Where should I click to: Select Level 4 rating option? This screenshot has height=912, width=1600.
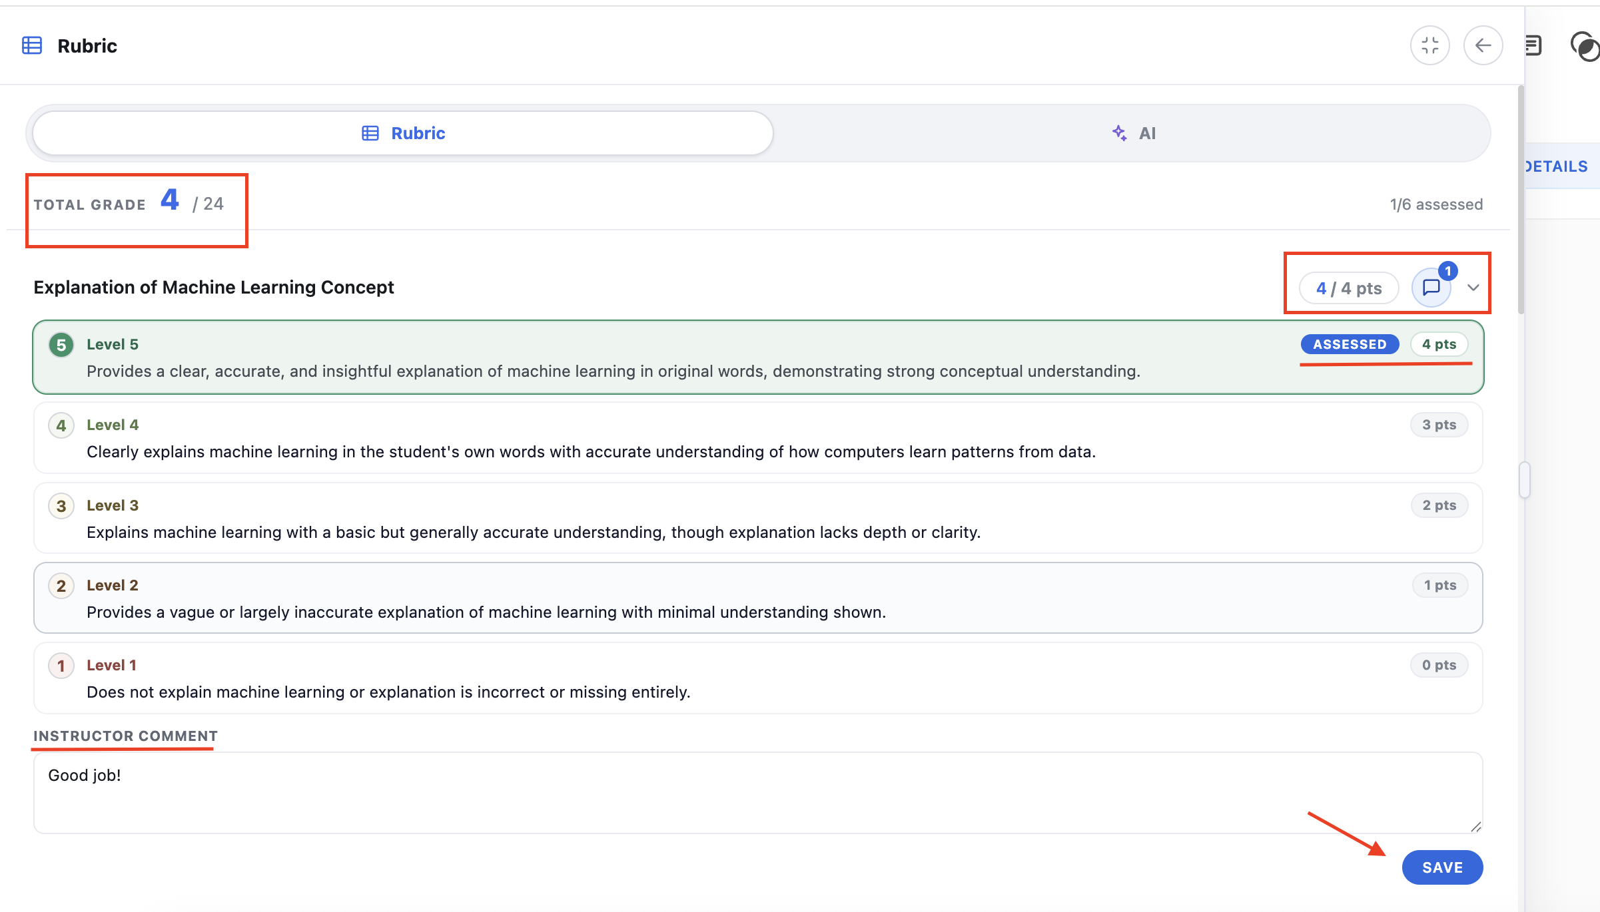point(758,438)
